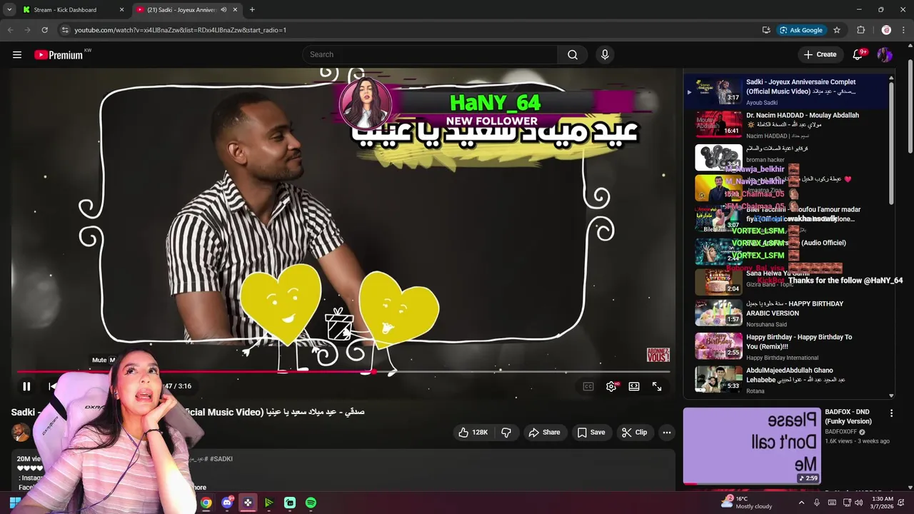Open more actions ellipsis under video
914x514 pixels.
[x=666, y=432]
